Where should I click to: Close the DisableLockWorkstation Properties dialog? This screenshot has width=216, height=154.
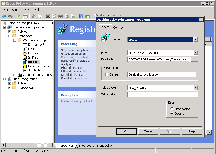(201, 20)
